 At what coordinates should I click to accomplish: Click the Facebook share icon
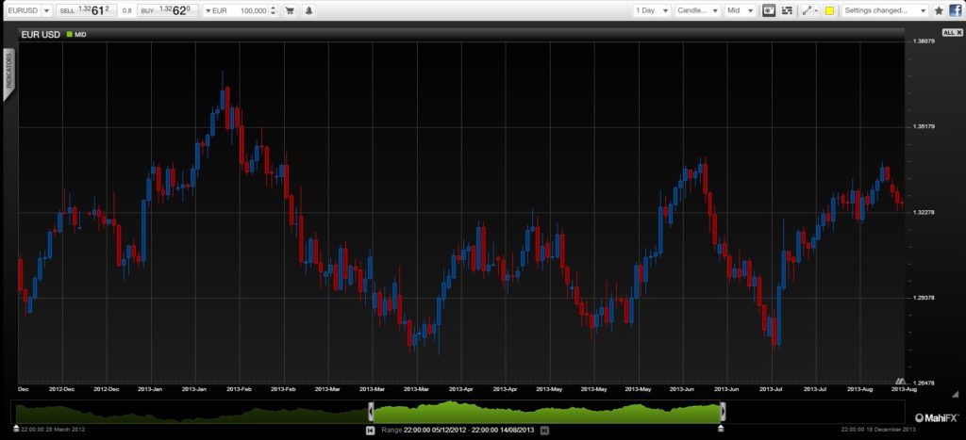coord(955,10)
